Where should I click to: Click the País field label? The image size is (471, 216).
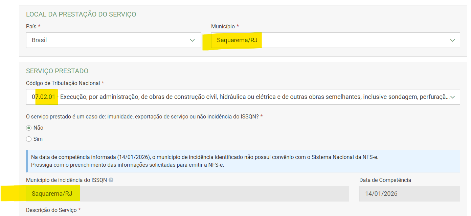click(31, 26)
